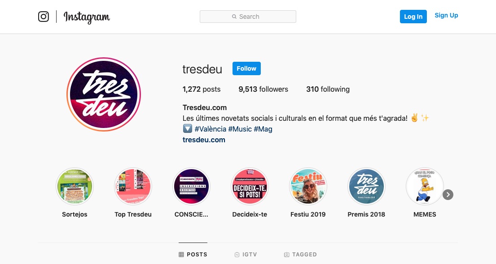The image size is (496, 264).
Task: Focus the Search input field
Action: (x=248, y=17)
